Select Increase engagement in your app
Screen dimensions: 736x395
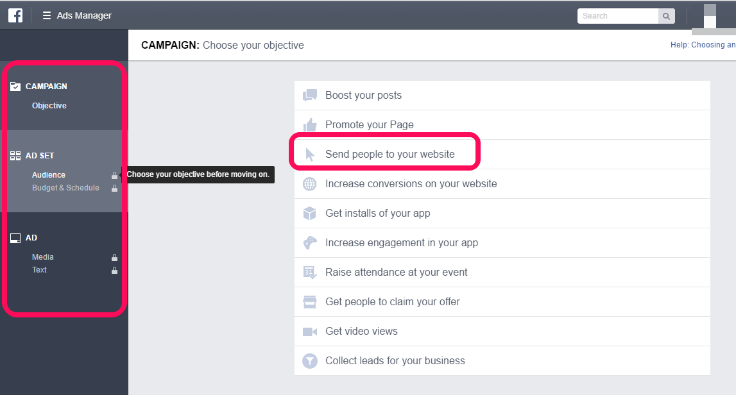[x=502, y=243]
